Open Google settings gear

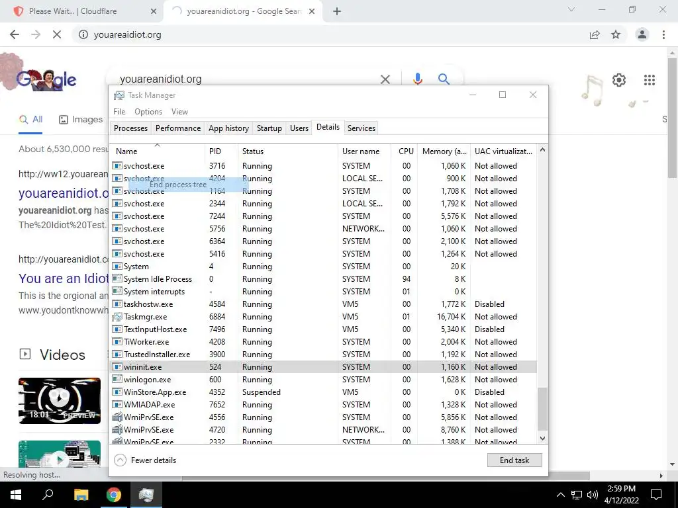point(619,80)
